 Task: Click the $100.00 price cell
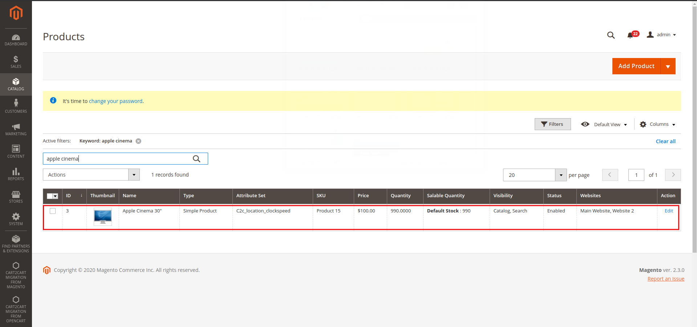370,217
